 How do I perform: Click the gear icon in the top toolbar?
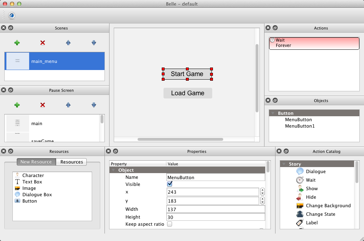[x=12, y=16]
